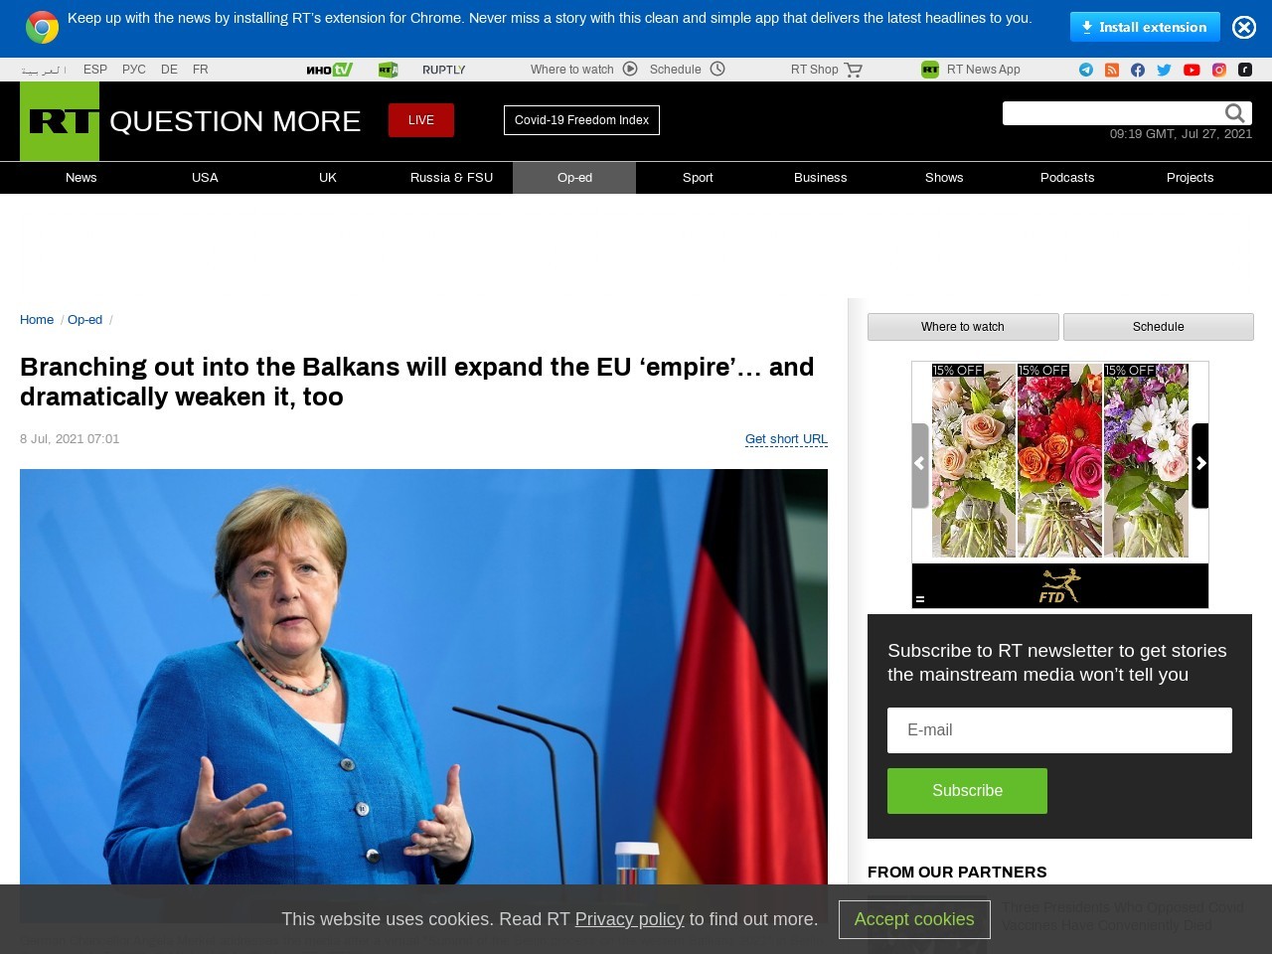This screenshot has height=954, width=1272.
Task: Click the article headline about the Balkans
Action: coord(417,382)
